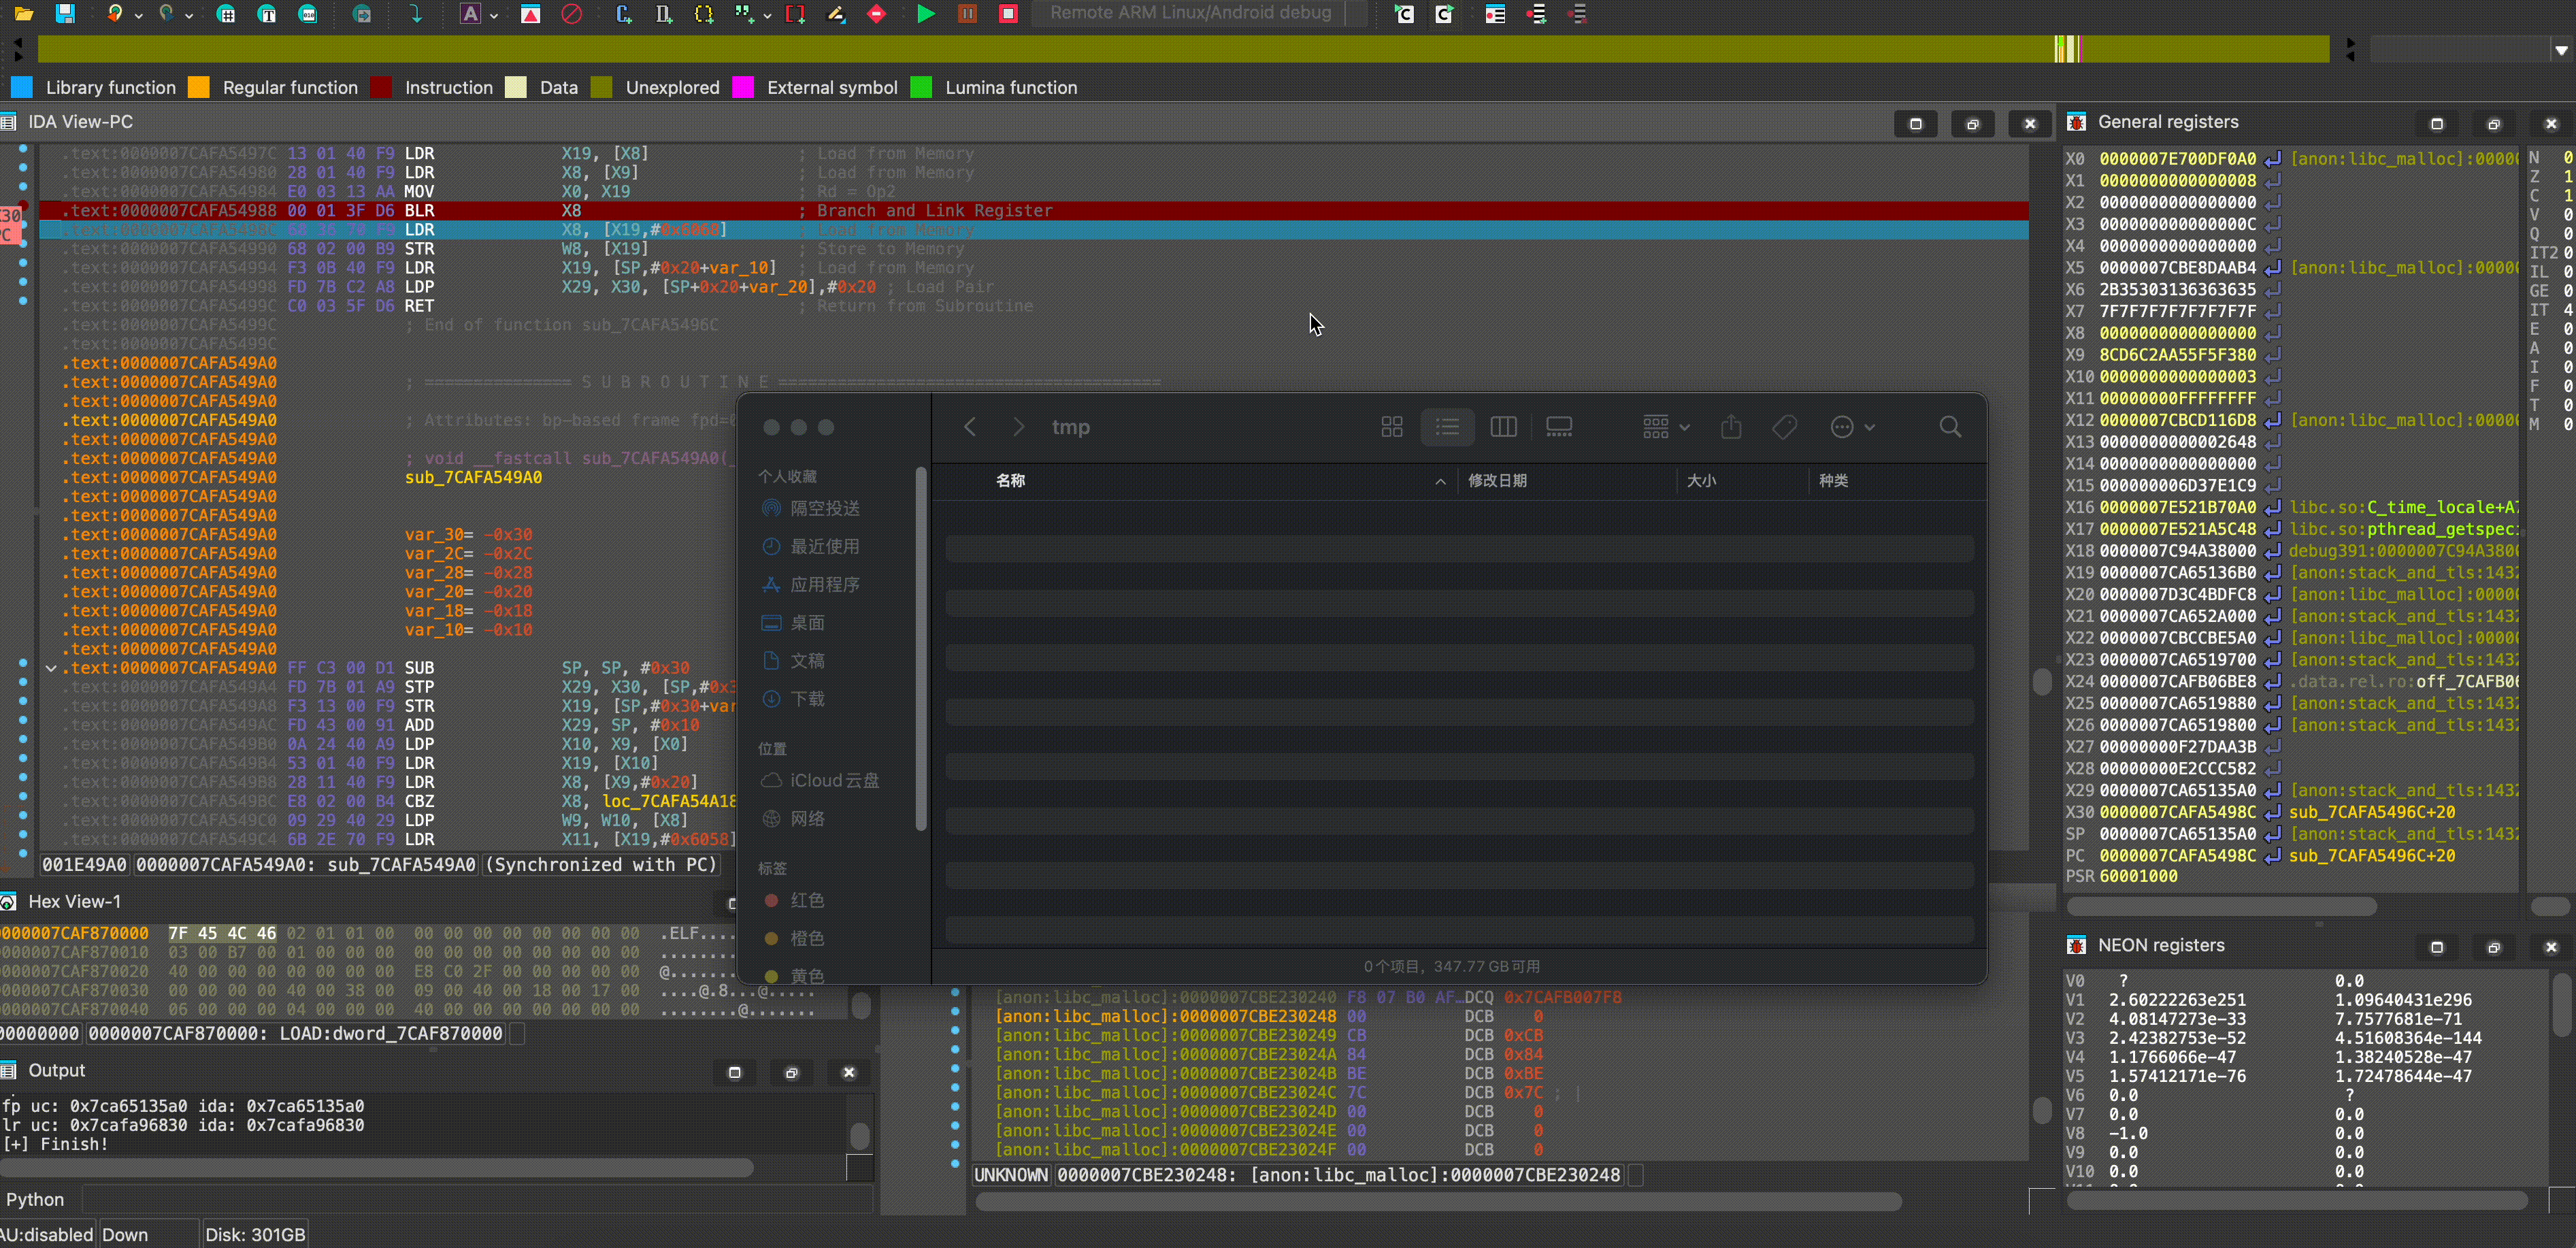Image resolution: width=2576 pixels, height=1248 pixels.
Task: Switch Finder to icon grid view
Action: [x=1391, y=427]
